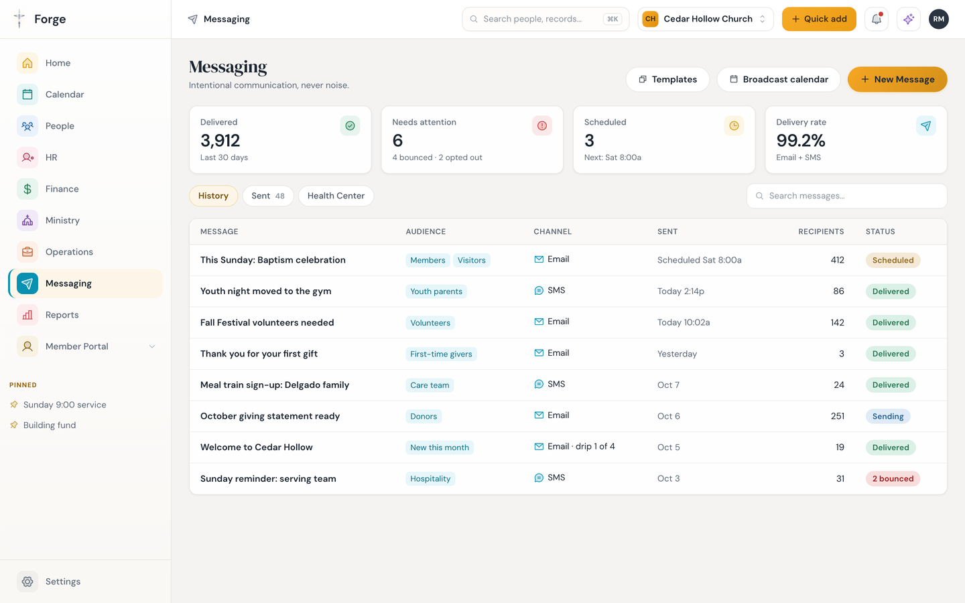The image size is (965, 603).
Task: Open the People sidebar icon
Action: click(x=27, y=126)
